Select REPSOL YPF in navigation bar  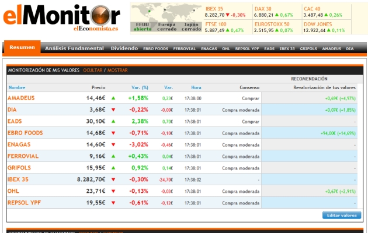tap(247, 49)
